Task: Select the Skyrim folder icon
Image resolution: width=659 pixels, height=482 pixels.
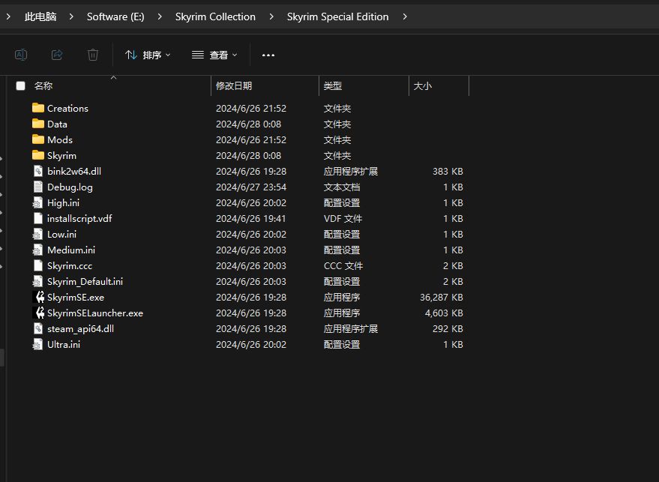Action: pyautogui.click(x=37, y=155)
